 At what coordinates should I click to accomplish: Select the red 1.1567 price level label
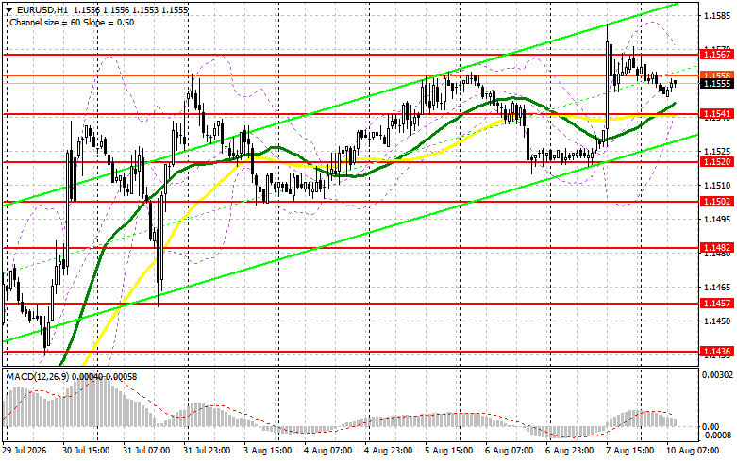pyautogui.click(x=716, y=55)
